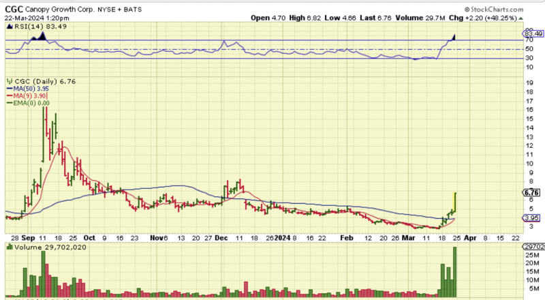The image size is (545, 300).
Task: Click the 6.76 last price axis tag
Action: click(531, 193)
